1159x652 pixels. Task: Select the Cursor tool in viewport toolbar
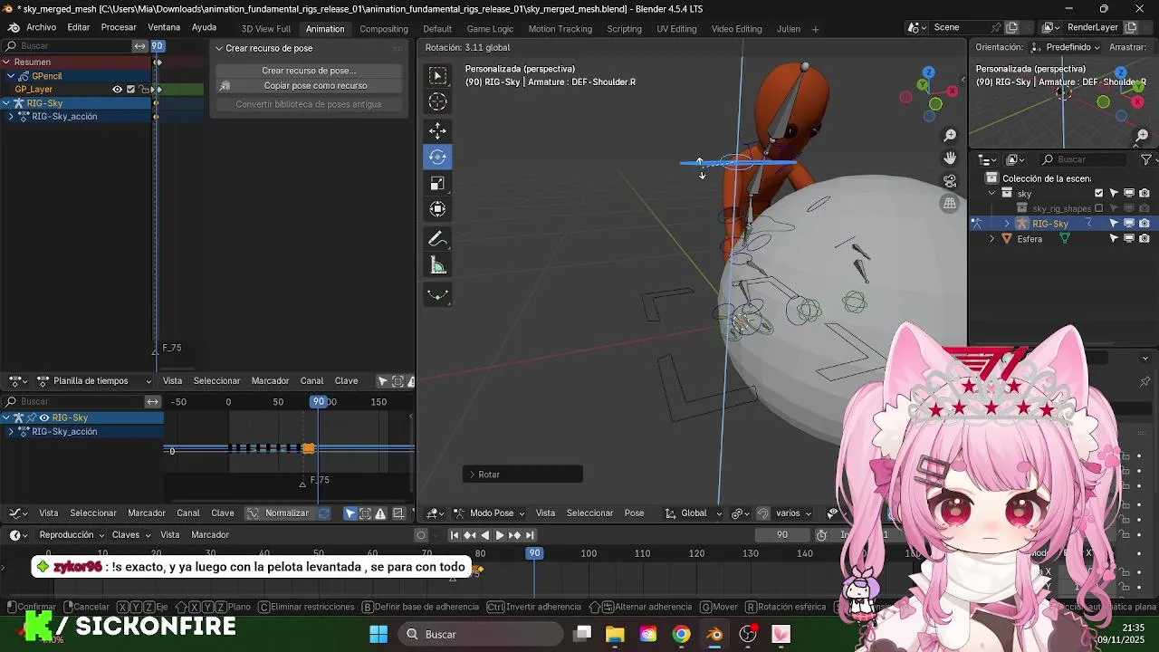click(x=437, y=102)
